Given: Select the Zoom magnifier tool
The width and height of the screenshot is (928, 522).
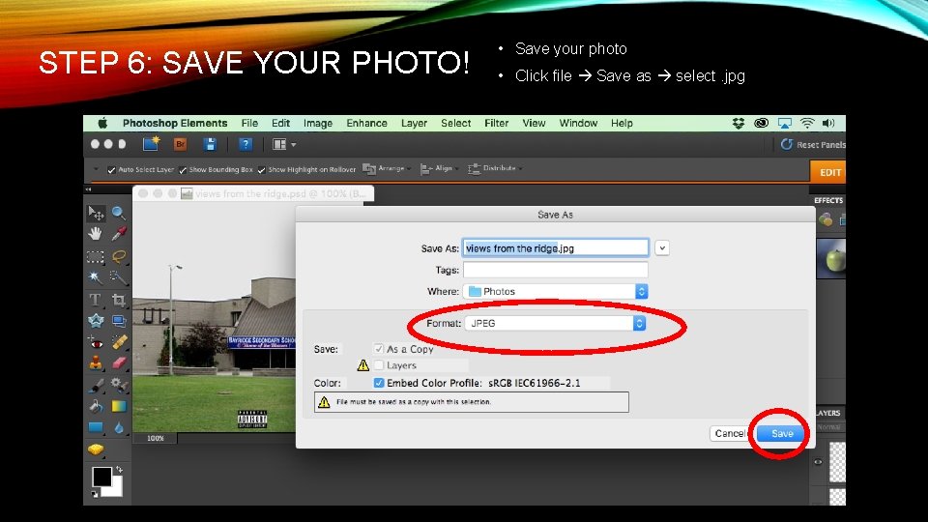Looking at the screenshot, I should (x=118, y=213).
